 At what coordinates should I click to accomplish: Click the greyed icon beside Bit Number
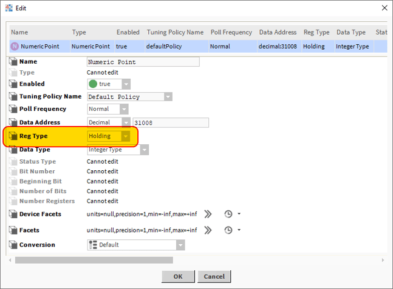coord(13,171)
